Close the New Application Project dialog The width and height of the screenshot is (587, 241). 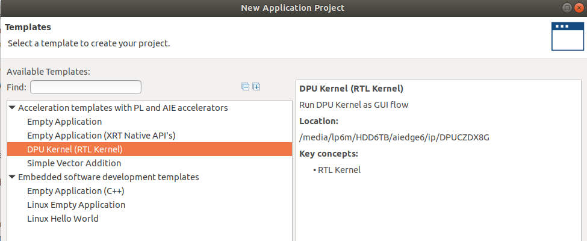579,8
